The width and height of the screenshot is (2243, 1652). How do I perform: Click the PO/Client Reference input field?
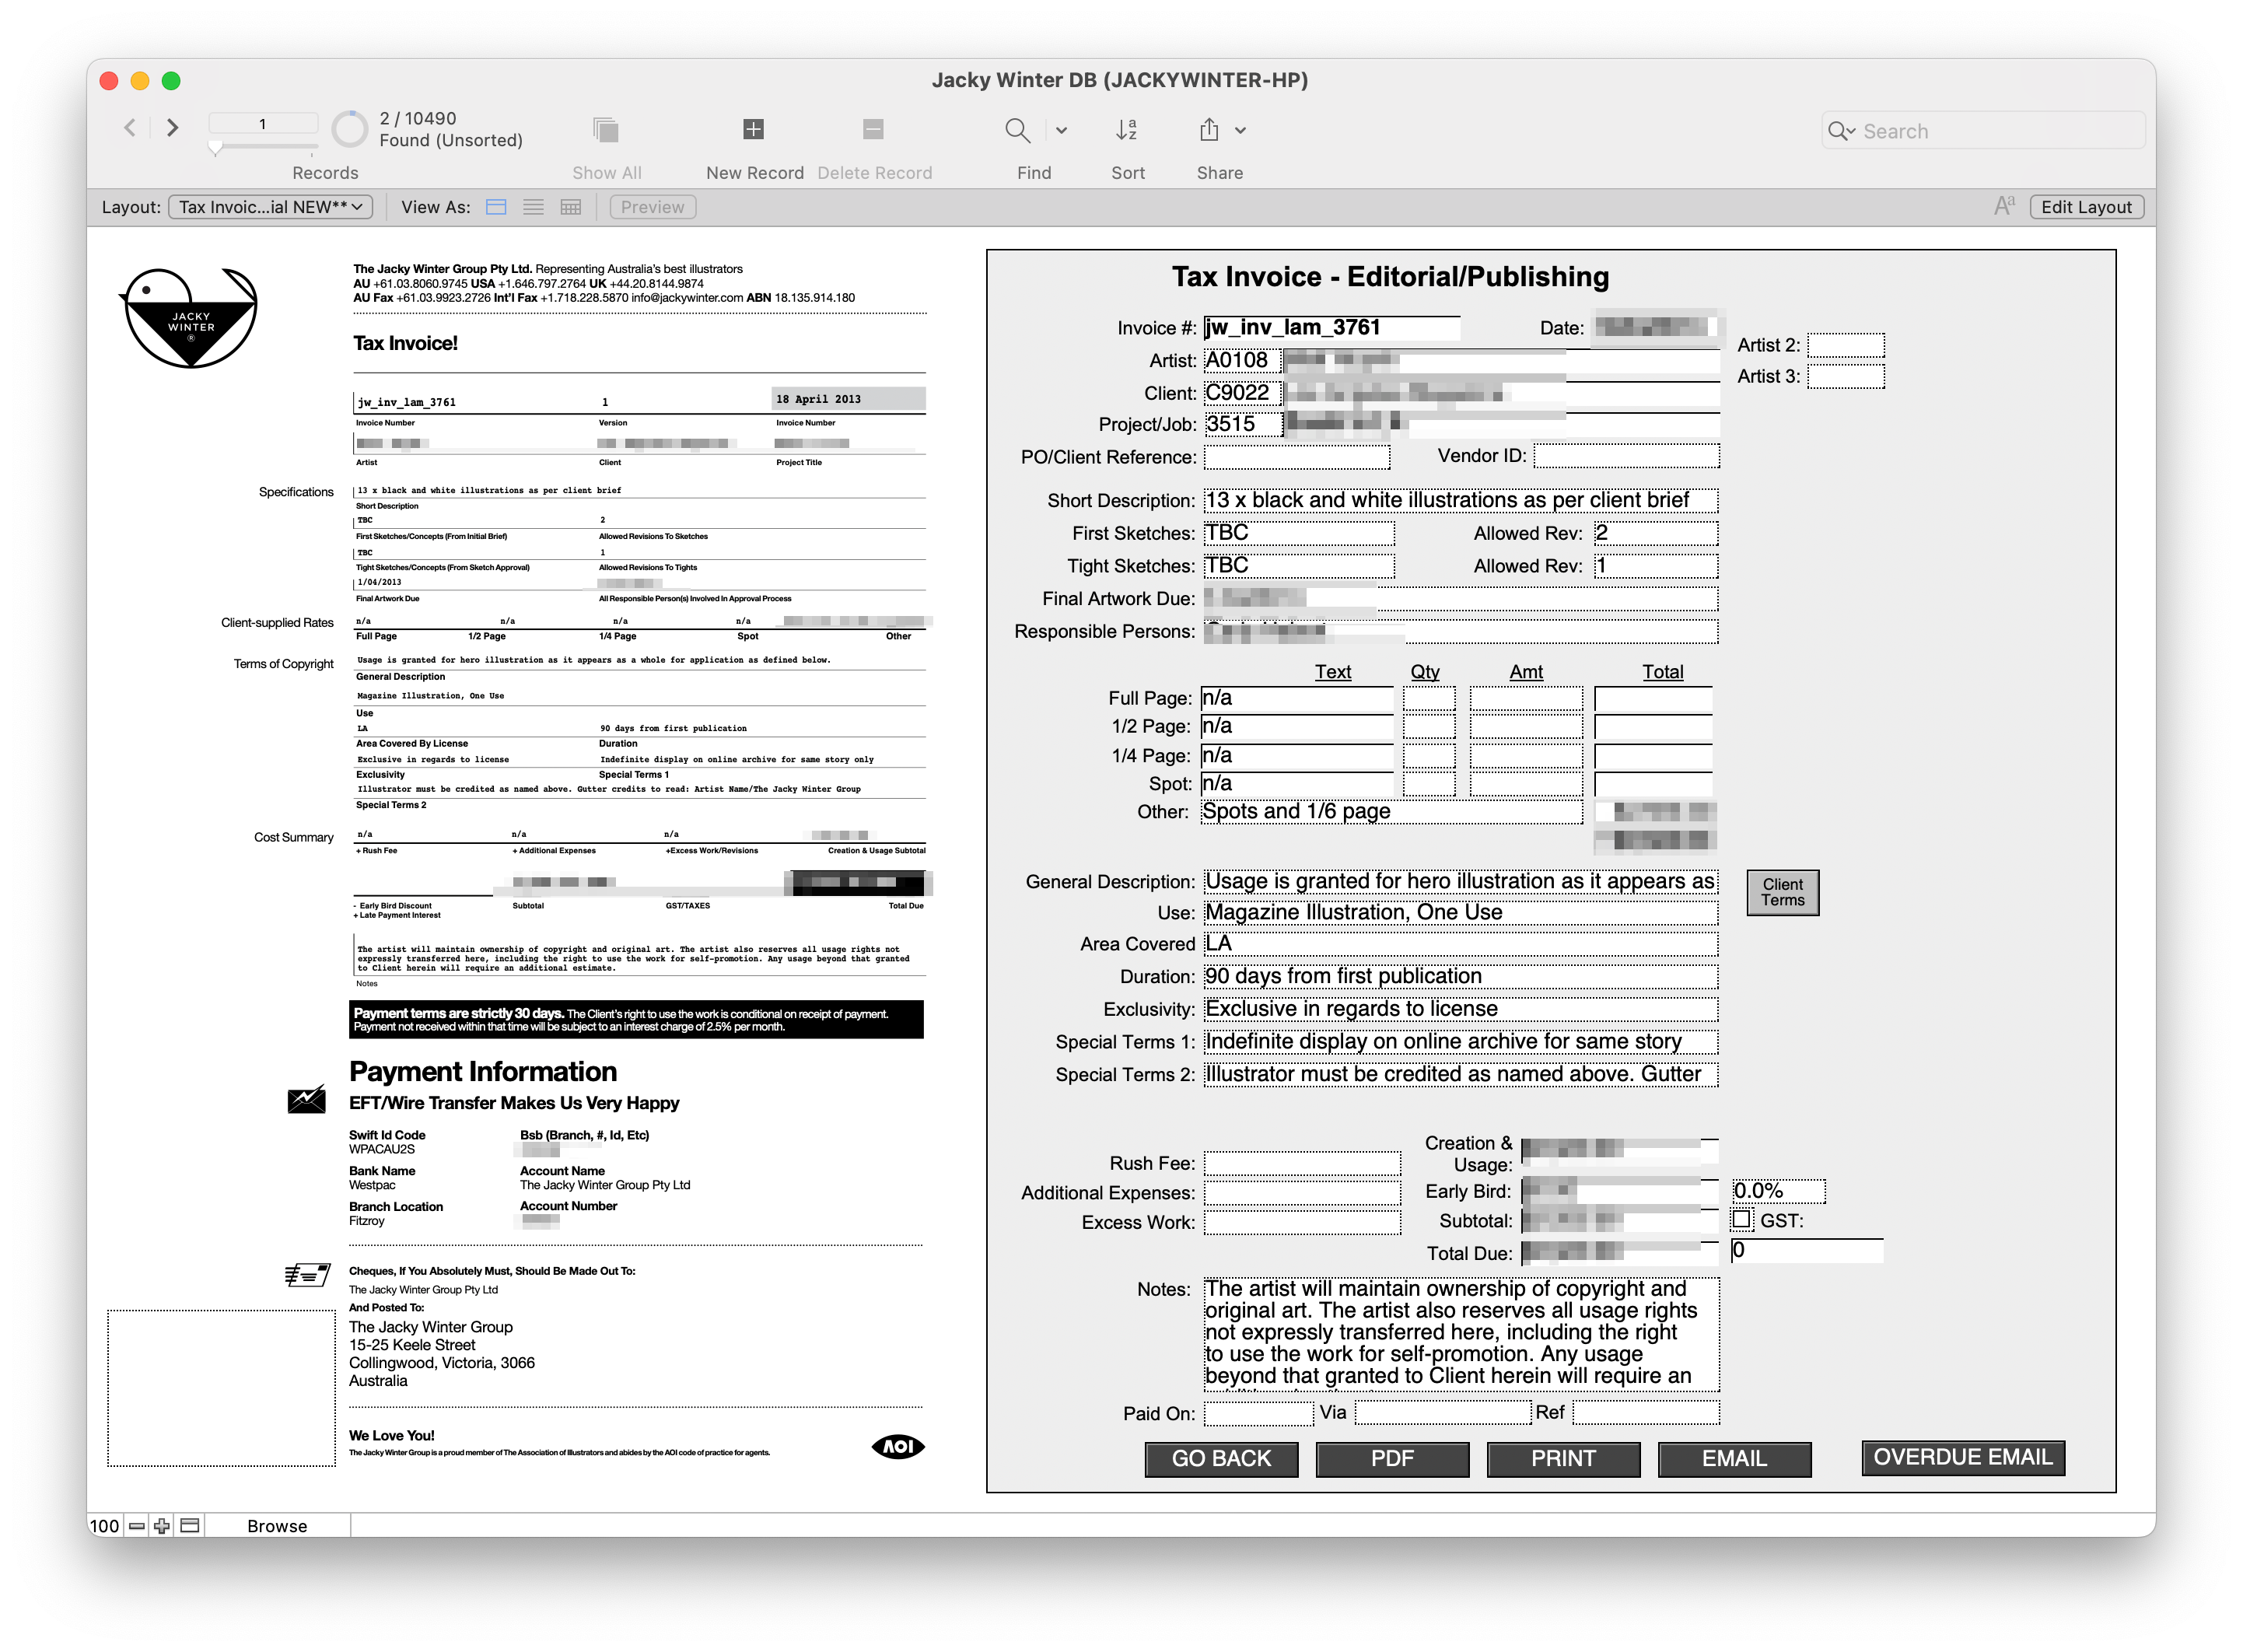[x=1296, y=457]
